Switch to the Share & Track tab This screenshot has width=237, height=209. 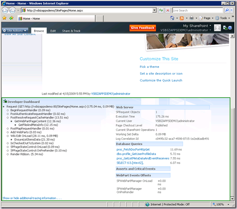coord(71,31)
